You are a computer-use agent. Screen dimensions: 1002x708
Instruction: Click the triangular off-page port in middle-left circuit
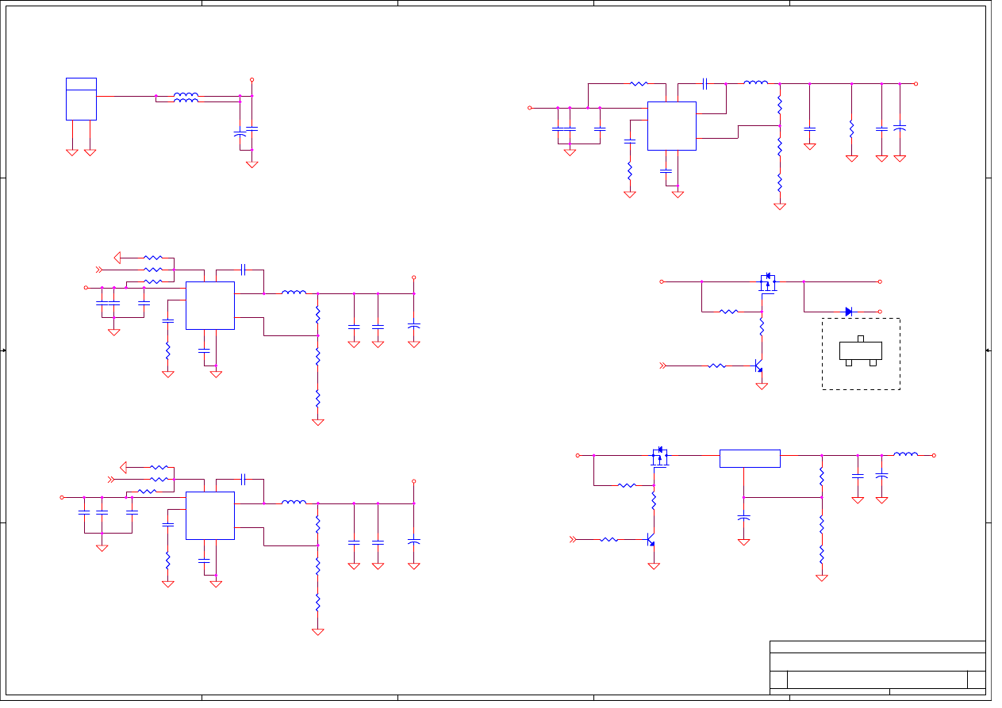coord(118,257)
